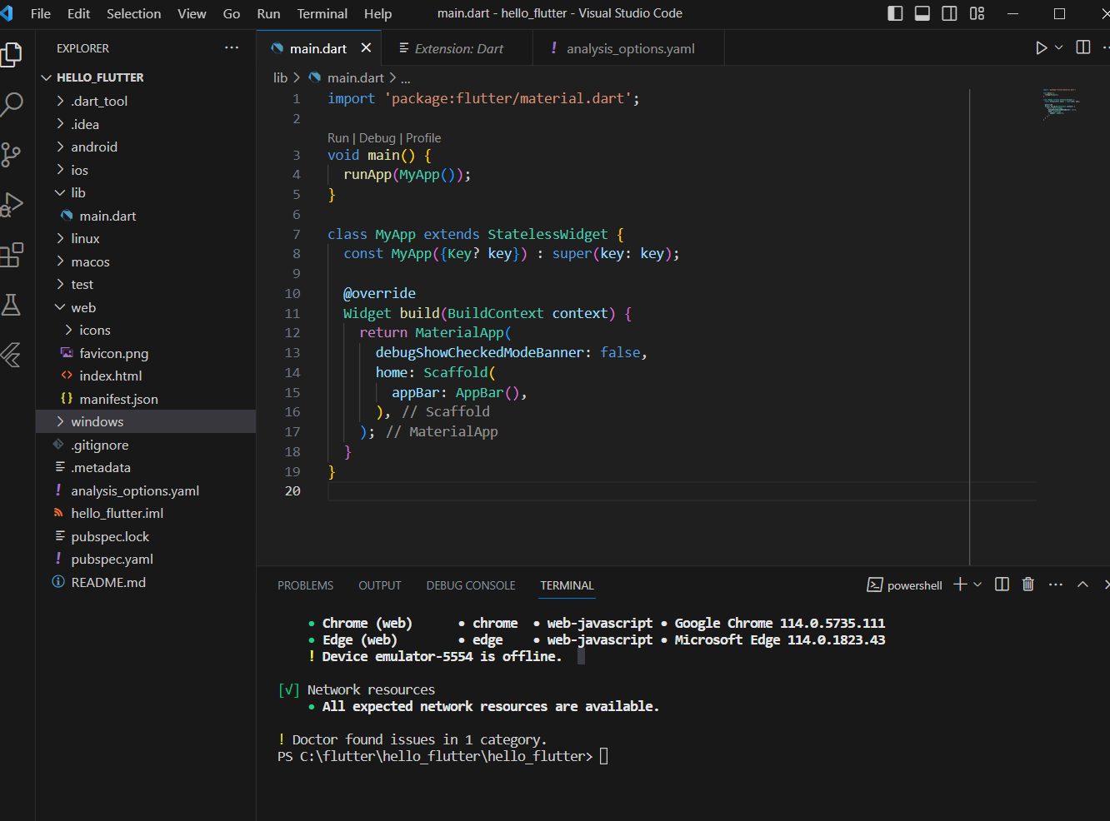The image size is (1110, 821).
Task: Toggle primary side bar layout button
Action: pos(895,13)
